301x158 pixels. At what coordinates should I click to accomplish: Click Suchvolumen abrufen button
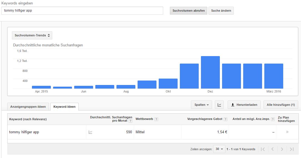pos(188,11)
